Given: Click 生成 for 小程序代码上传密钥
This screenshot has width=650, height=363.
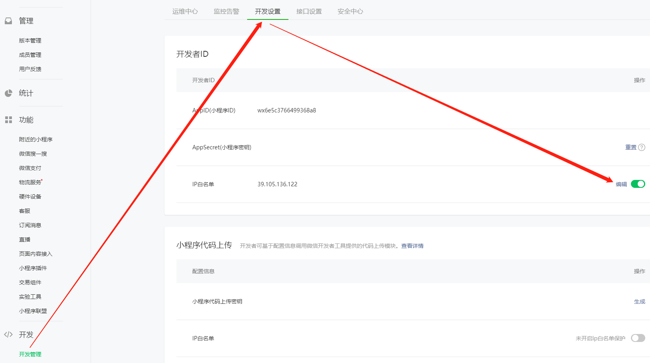Looking at the screenshot, I should (x=640, y=301).
